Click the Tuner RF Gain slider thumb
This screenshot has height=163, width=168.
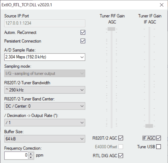(111, 29)
